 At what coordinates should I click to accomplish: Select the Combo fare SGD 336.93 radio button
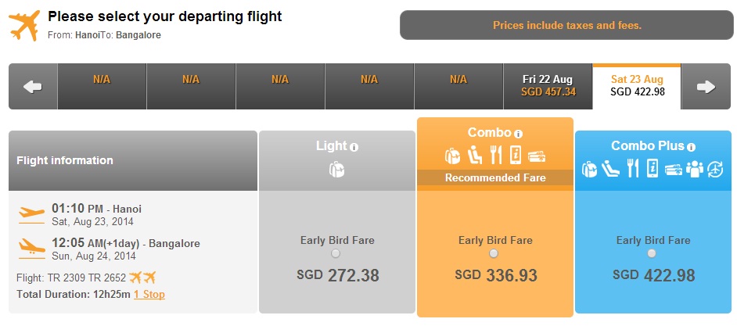coord(494,254)
